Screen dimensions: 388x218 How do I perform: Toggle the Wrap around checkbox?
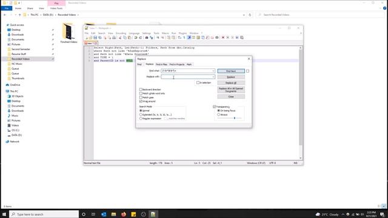(x=141, y=101)
